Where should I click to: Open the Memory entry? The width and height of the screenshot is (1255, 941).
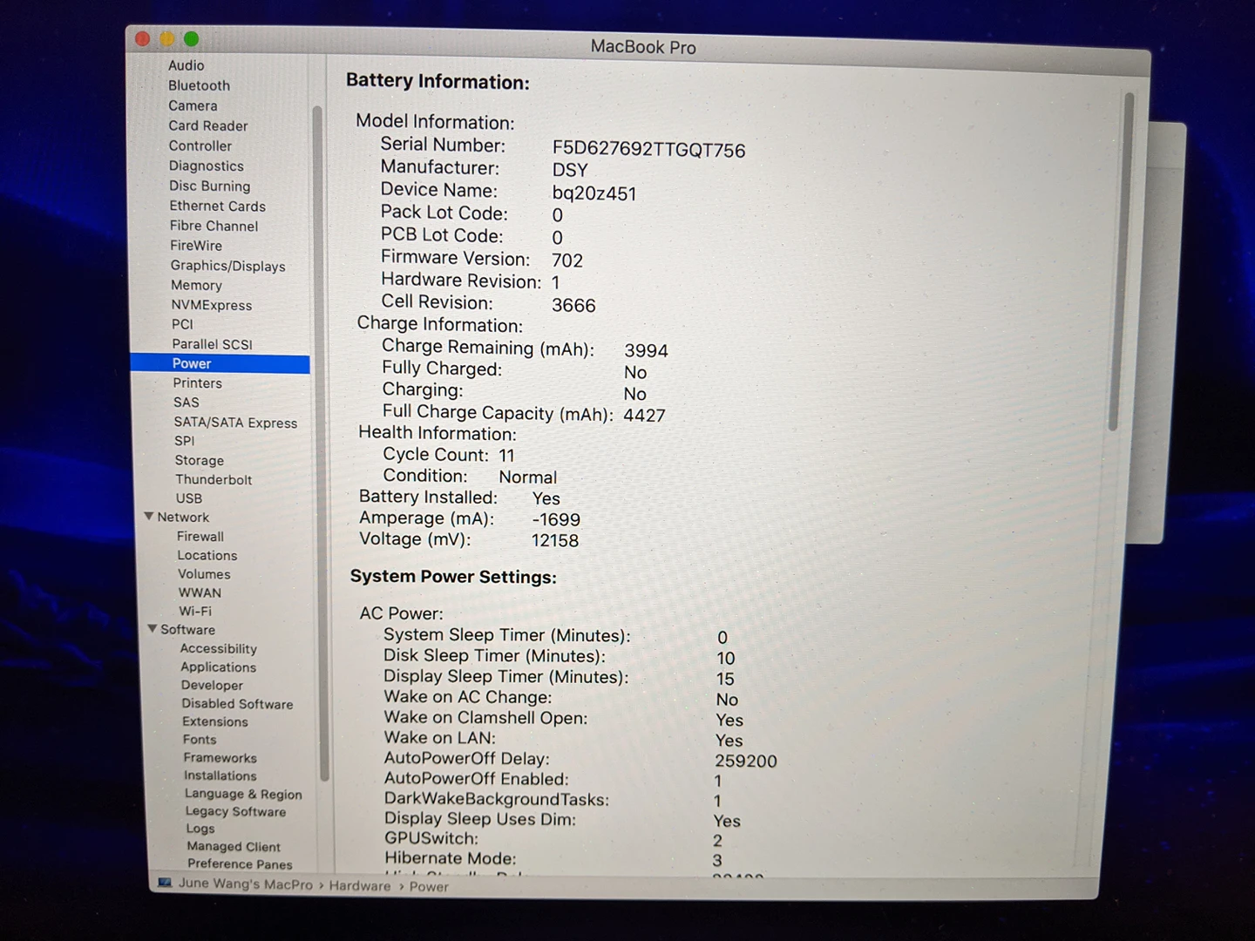click(196, 285)
